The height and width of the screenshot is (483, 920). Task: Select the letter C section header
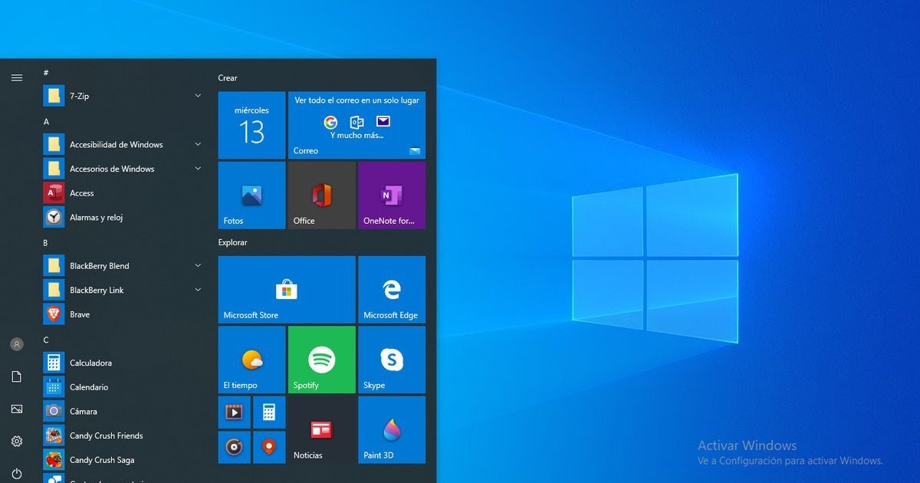[46, 340]
